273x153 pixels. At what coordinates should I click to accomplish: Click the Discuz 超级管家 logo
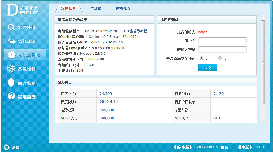click(x=22, y=10)
